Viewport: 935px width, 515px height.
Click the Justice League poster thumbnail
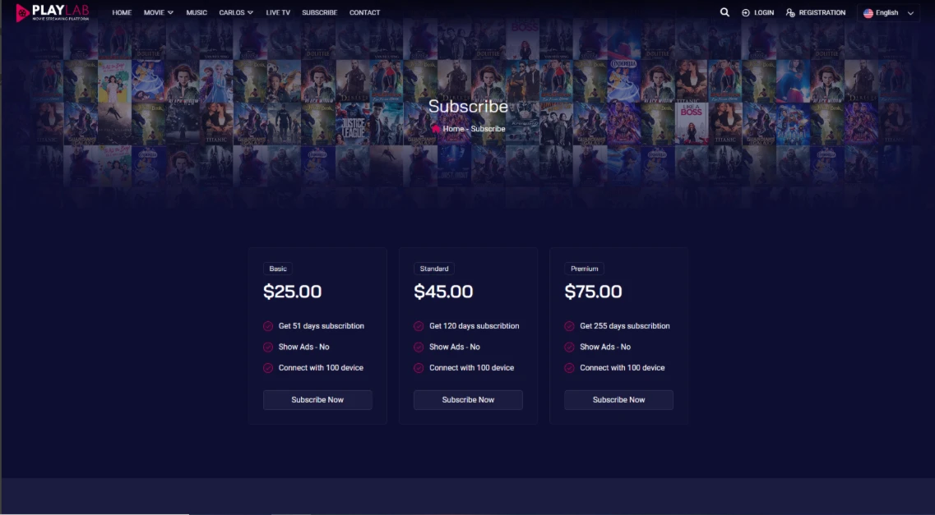point(353,124)
